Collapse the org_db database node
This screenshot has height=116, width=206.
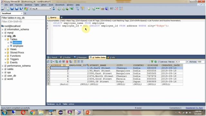coord(3,36)
